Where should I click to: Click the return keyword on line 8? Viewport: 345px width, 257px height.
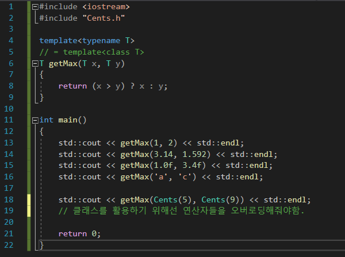pos(72,86)
